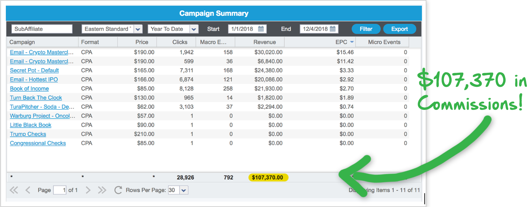This screenshot has height=207, width=532.
Task: Click revenue cell $21,930.00
Action: point(268,89)
